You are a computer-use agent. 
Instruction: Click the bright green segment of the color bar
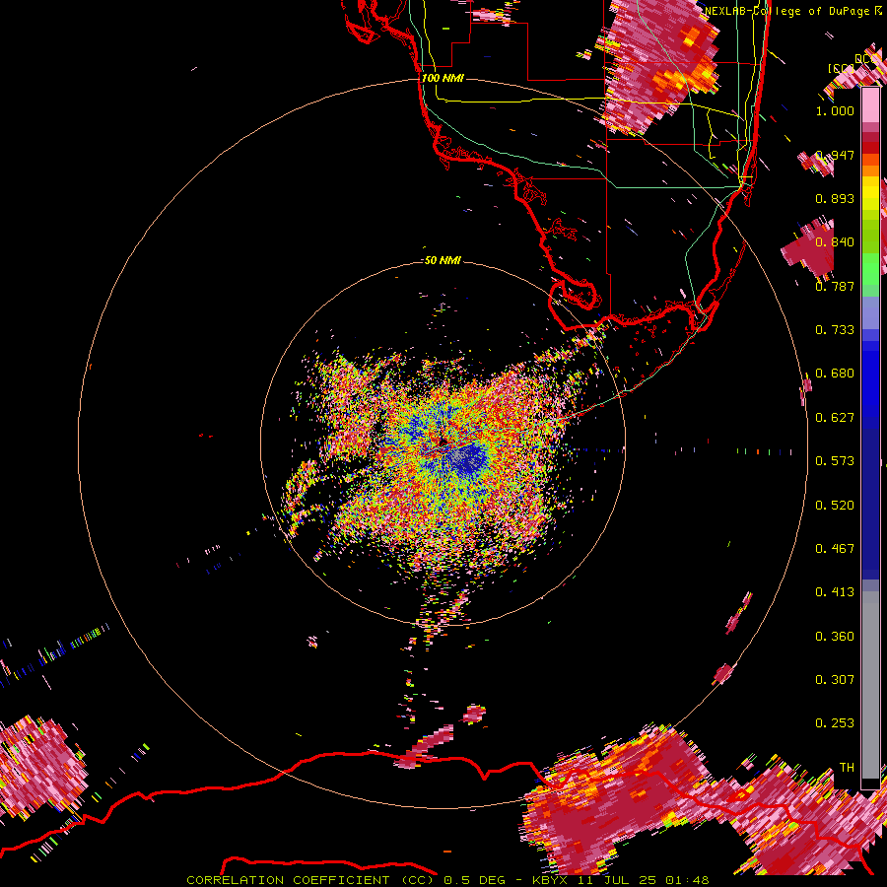[x=870, y=269]
